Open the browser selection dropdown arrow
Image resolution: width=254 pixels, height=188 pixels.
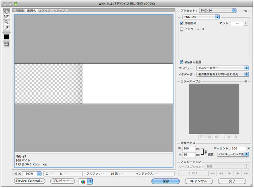(x=90, y=181)
